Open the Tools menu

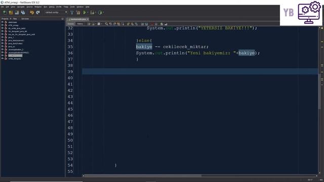72,7
